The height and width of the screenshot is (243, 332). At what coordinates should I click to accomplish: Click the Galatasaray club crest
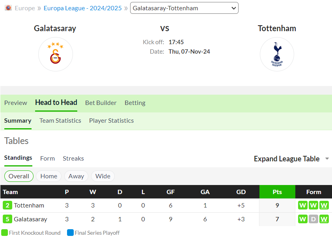(x=56, y=54)
